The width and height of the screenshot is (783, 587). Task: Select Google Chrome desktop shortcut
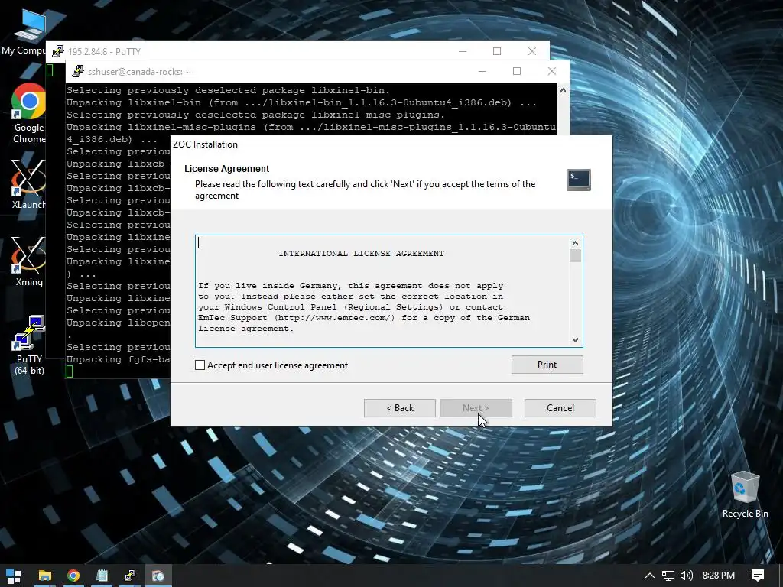coord(28,115)
